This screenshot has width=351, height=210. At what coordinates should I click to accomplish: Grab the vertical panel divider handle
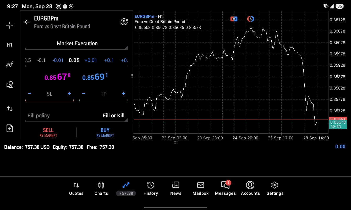[132, 76]
